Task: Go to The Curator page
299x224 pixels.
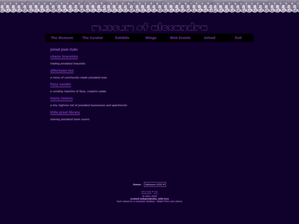Action: click(92, 38)
